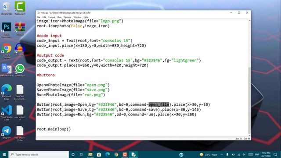Select the new project (2).txt desktop file
Image resolution: width=281 pixels, height=158 pixels.
tap(20, 133)
